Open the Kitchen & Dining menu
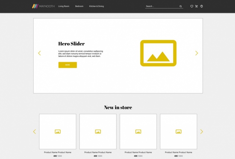Image resolution: width=235 pixels, height=159 pixels. coord(96,6)
